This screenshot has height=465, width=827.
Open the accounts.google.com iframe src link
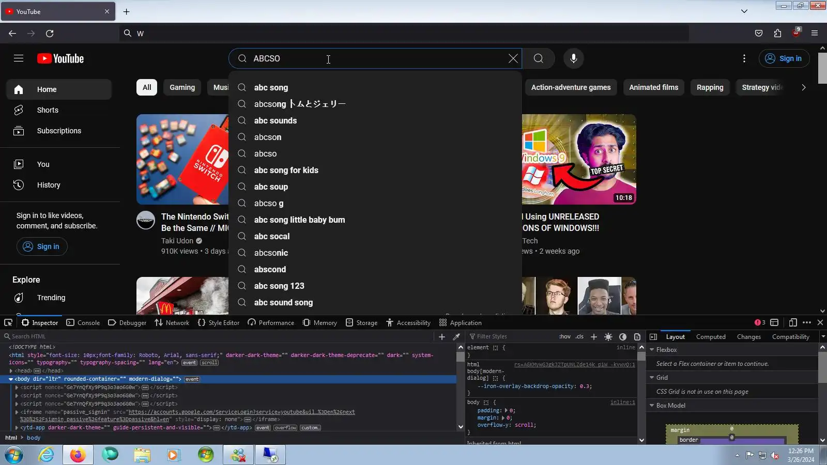point(241,412)
